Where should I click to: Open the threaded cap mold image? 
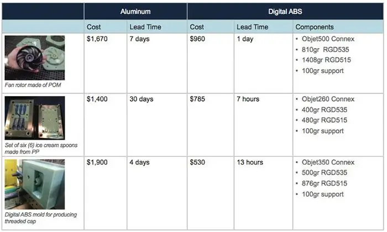tap(34, 184)
